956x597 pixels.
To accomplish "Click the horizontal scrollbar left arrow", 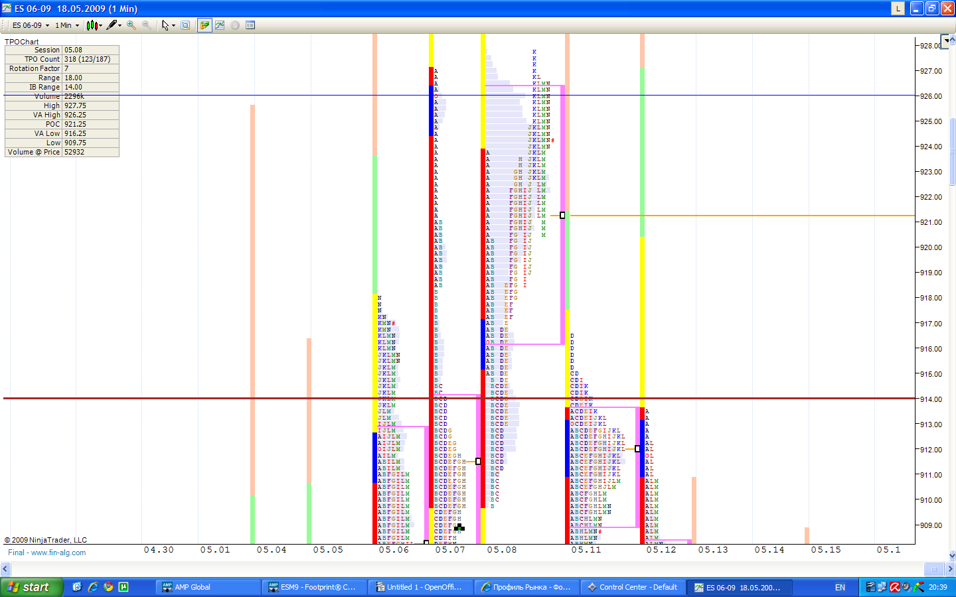I will coord(5,569).
